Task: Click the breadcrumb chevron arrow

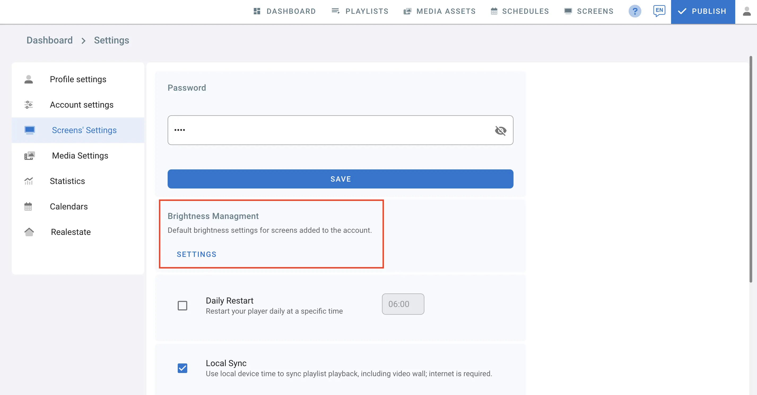Action: 84,41
